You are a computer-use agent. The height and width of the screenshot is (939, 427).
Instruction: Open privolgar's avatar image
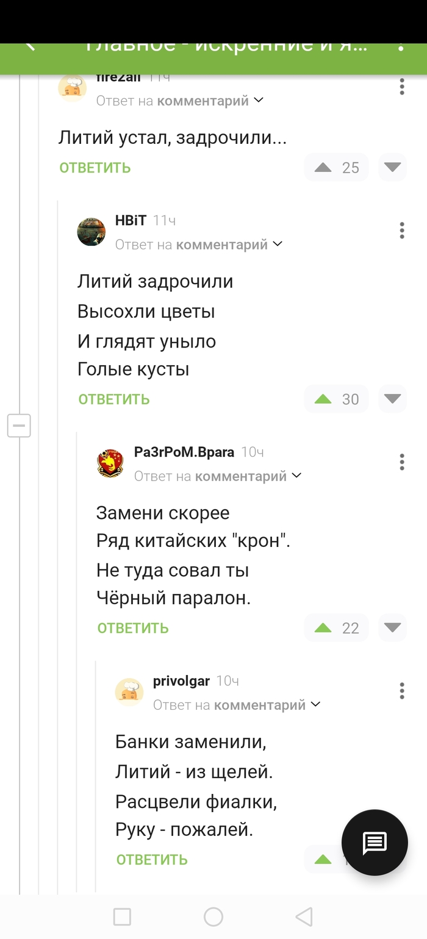(x=129, y=691)
